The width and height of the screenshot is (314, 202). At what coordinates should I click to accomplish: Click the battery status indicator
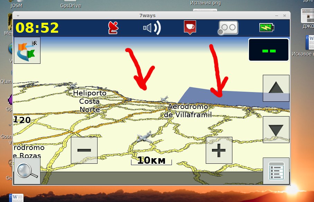pyautogui.click(x=266, y=28)
